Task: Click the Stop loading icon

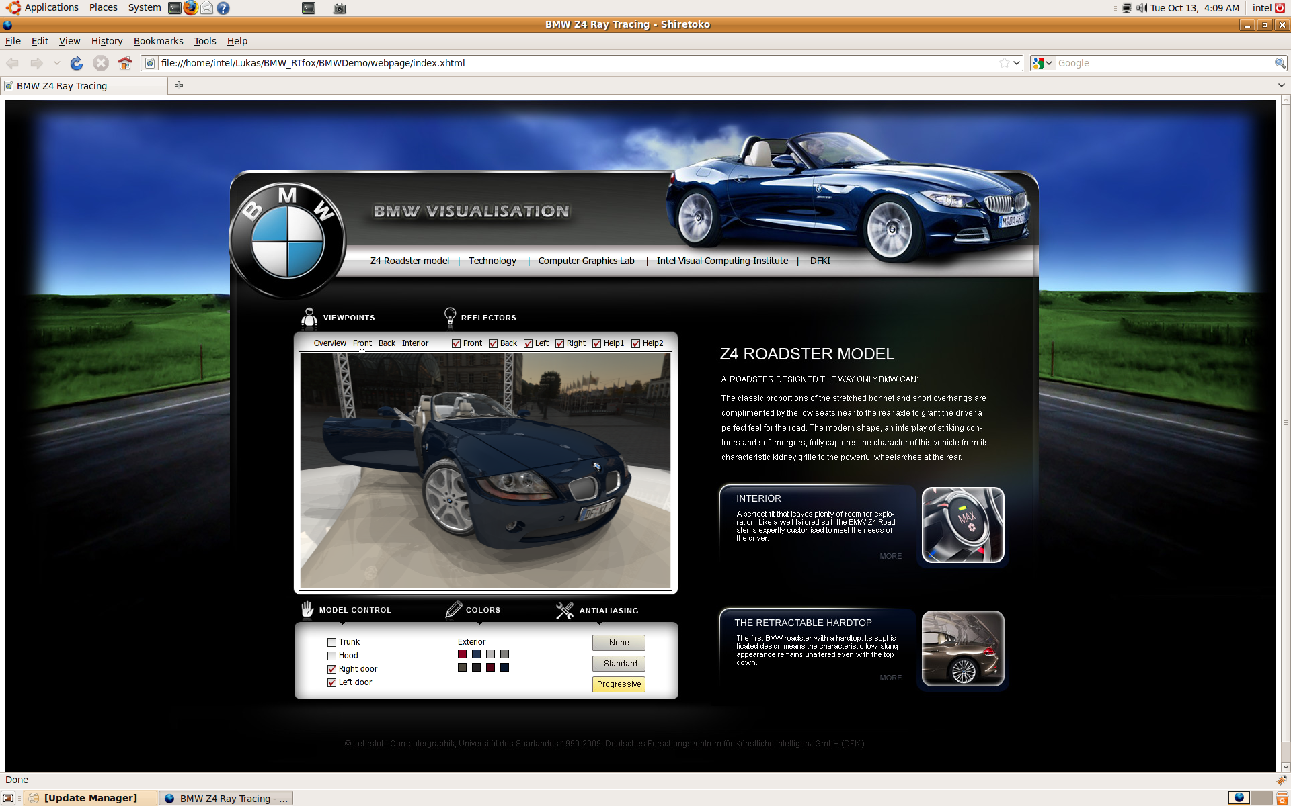Action: pyautogui.click(x=101, y=63)
